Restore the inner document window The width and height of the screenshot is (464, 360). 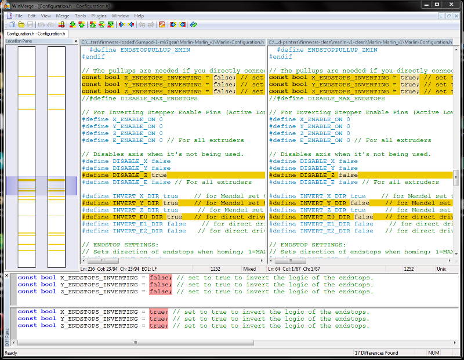point(448,16)
